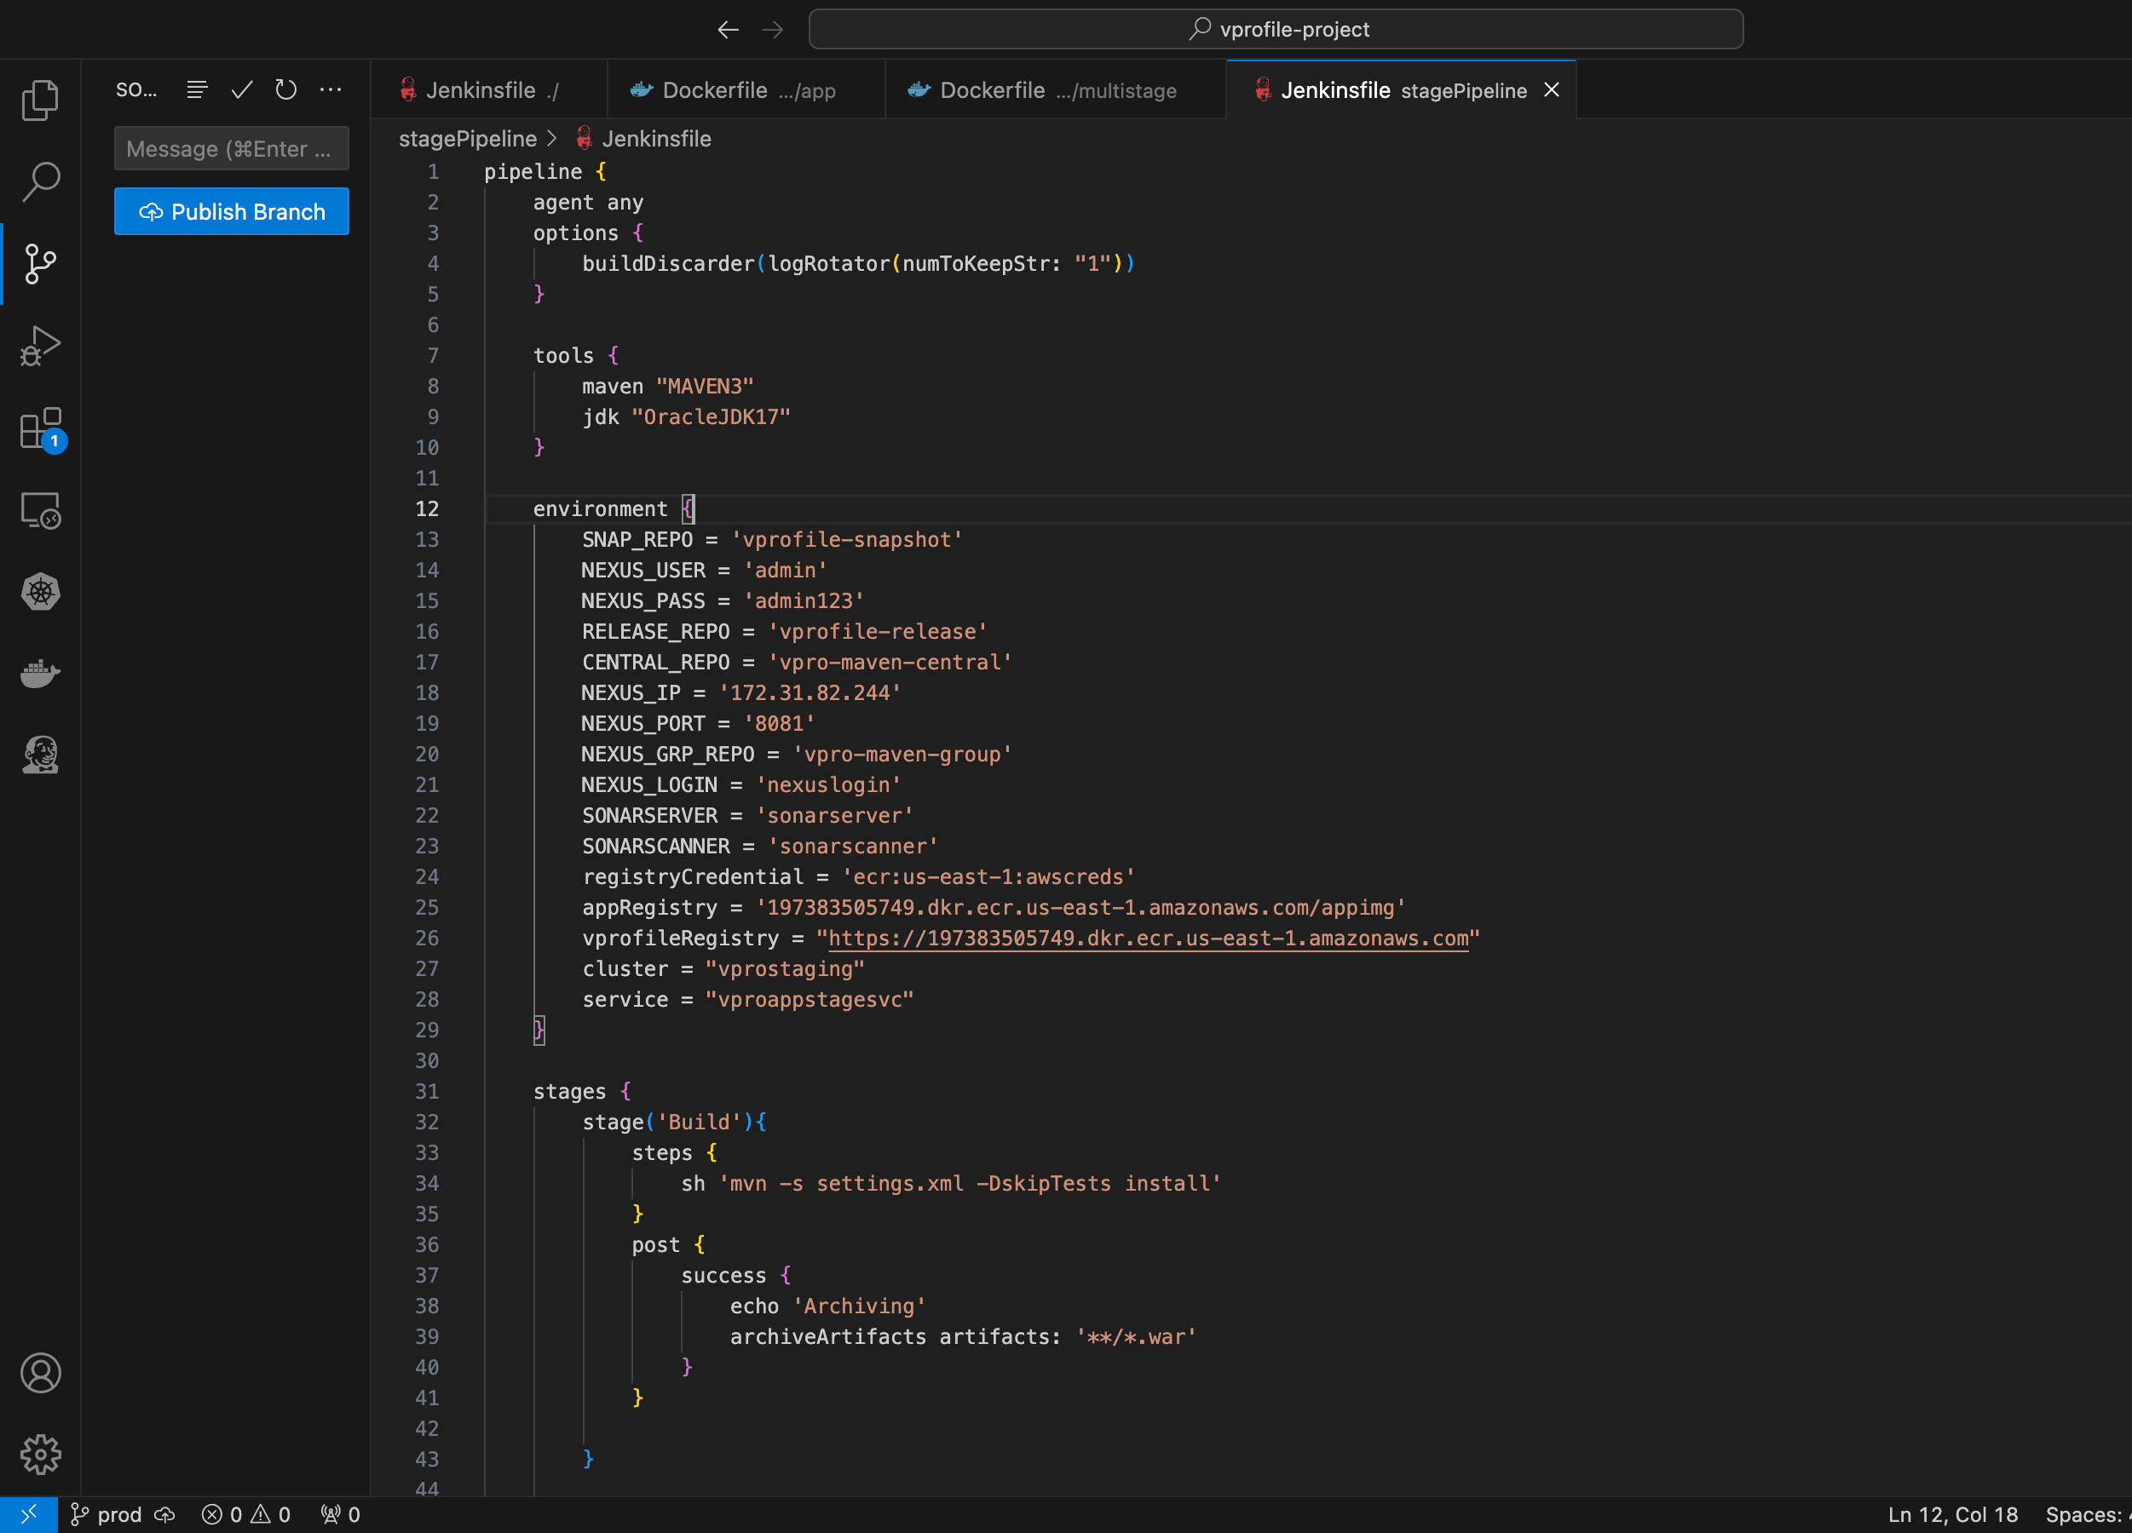Screen dimensions: 2132x1533
Task: Open the Kubernetes extension view
Action: (40, 592)
